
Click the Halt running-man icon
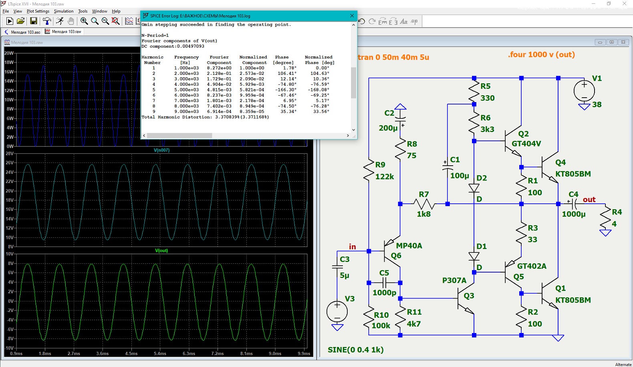[x=60, y=21]
